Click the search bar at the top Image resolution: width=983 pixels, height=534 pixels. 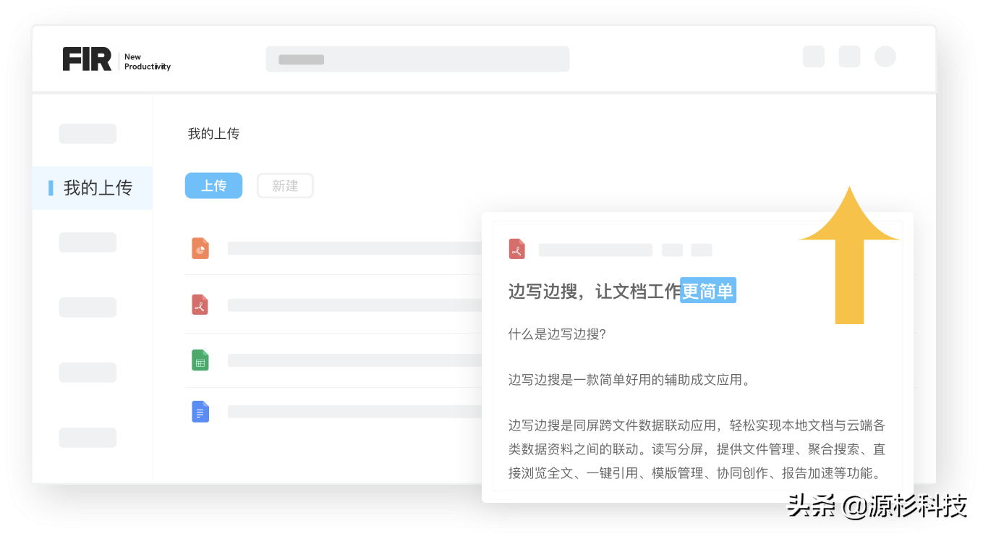tap(417, 59)
